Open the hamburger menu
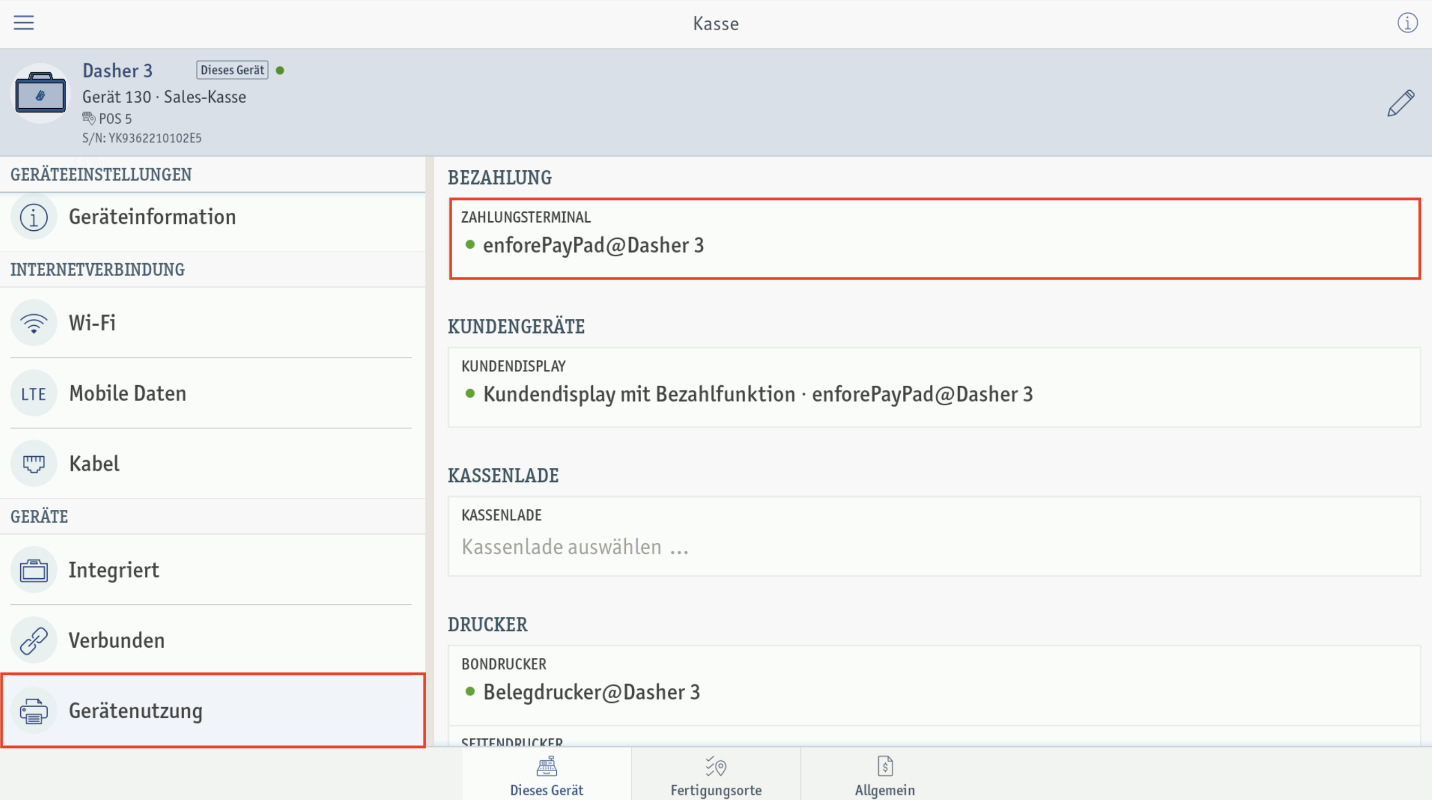The height and width of the screenshot is (800, 1432). click(23, 23)
